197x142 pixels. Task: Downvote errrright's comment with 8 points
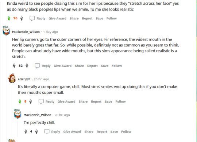(31, 101)
